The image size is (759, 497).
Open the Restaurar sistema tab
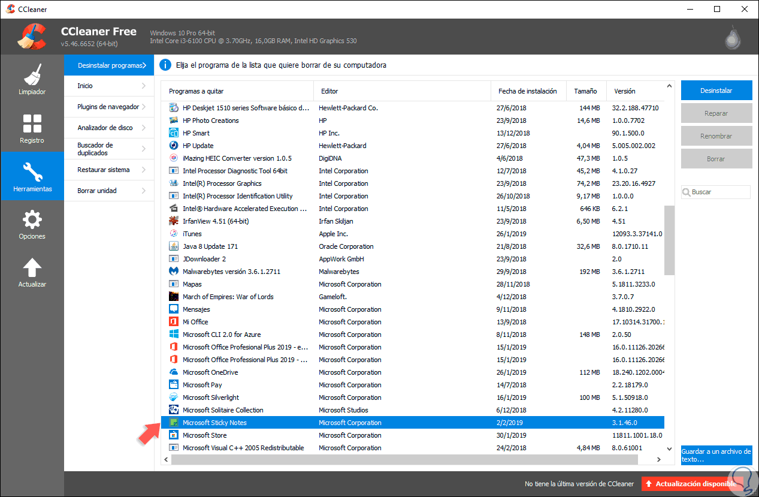pyautogui.click(x=109, y=170)
